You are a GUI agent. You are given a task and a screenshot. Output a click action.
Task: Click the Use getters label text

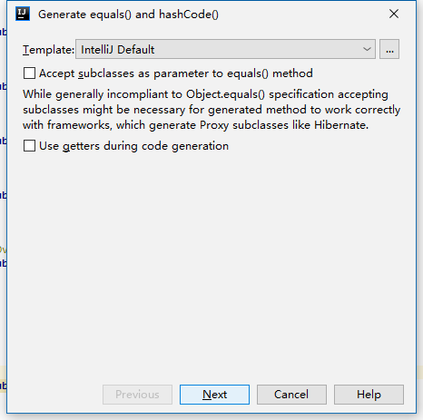[x=134, y=146]
